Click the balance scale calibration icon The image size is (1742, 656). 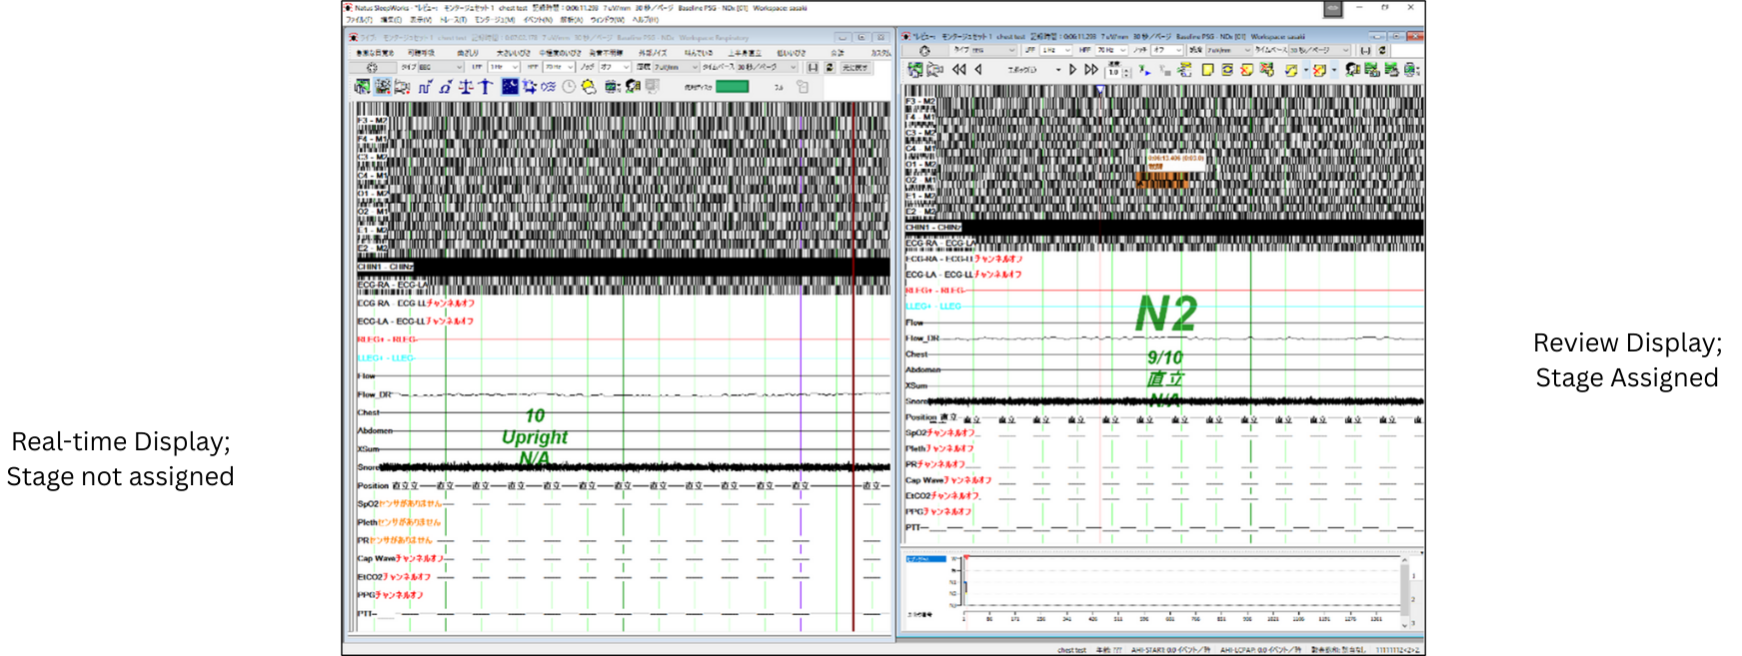click(466, 87)
